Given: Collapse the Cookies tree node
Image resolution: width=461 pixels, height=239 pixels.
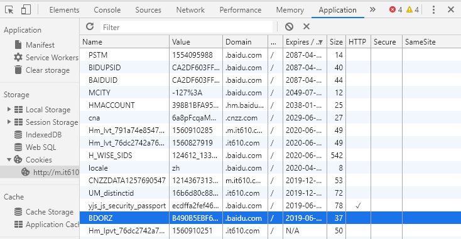Looking at the screenshot, I should coord(9,160).
